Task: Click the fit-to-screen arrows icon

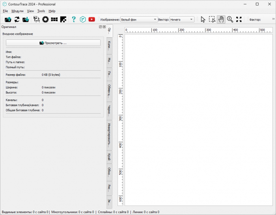Action: tap(239, 19)
